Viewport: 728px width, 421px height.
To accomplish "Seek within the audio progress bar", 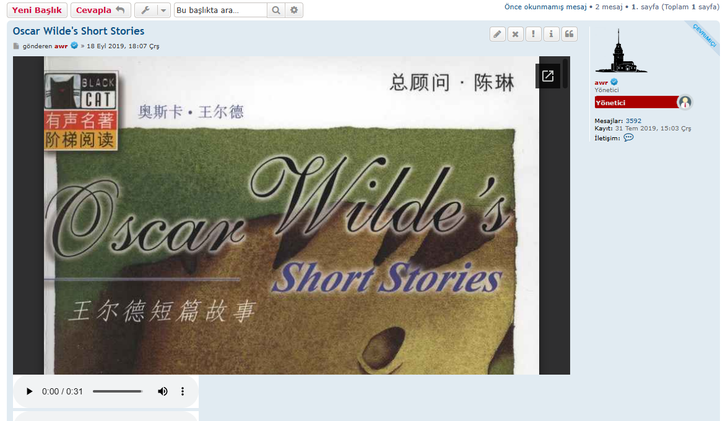I will pos(118,391).
